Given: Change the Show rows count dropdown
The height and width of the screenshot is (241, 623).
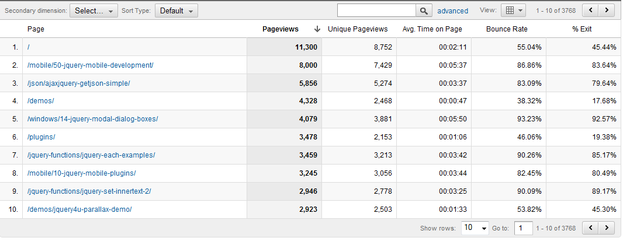Looking at the screenshot, I should click(x=475, y=228).
